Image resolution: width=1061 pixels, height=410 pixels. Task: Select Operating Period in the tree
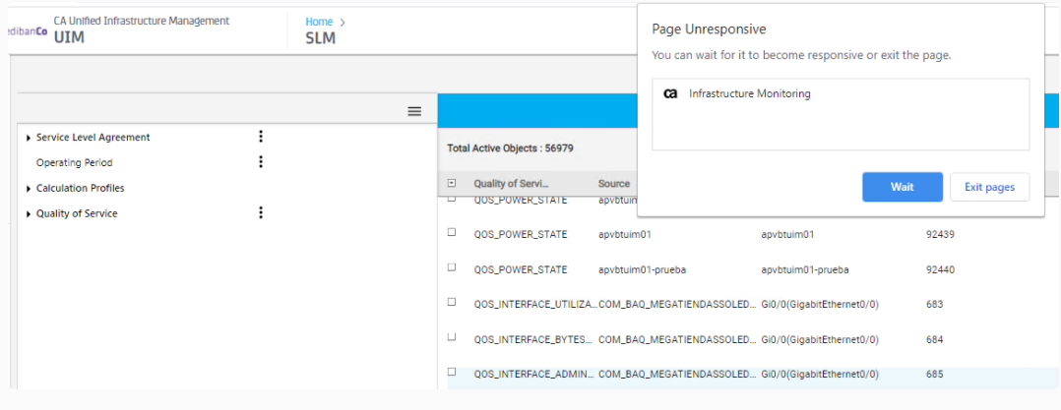click(x=75, y=163)
